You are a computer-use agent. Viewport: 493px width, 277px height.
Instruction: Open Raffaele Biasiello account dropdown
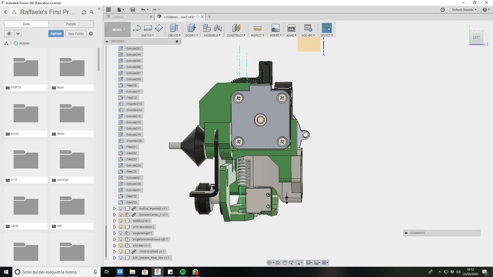coord(464,10)
